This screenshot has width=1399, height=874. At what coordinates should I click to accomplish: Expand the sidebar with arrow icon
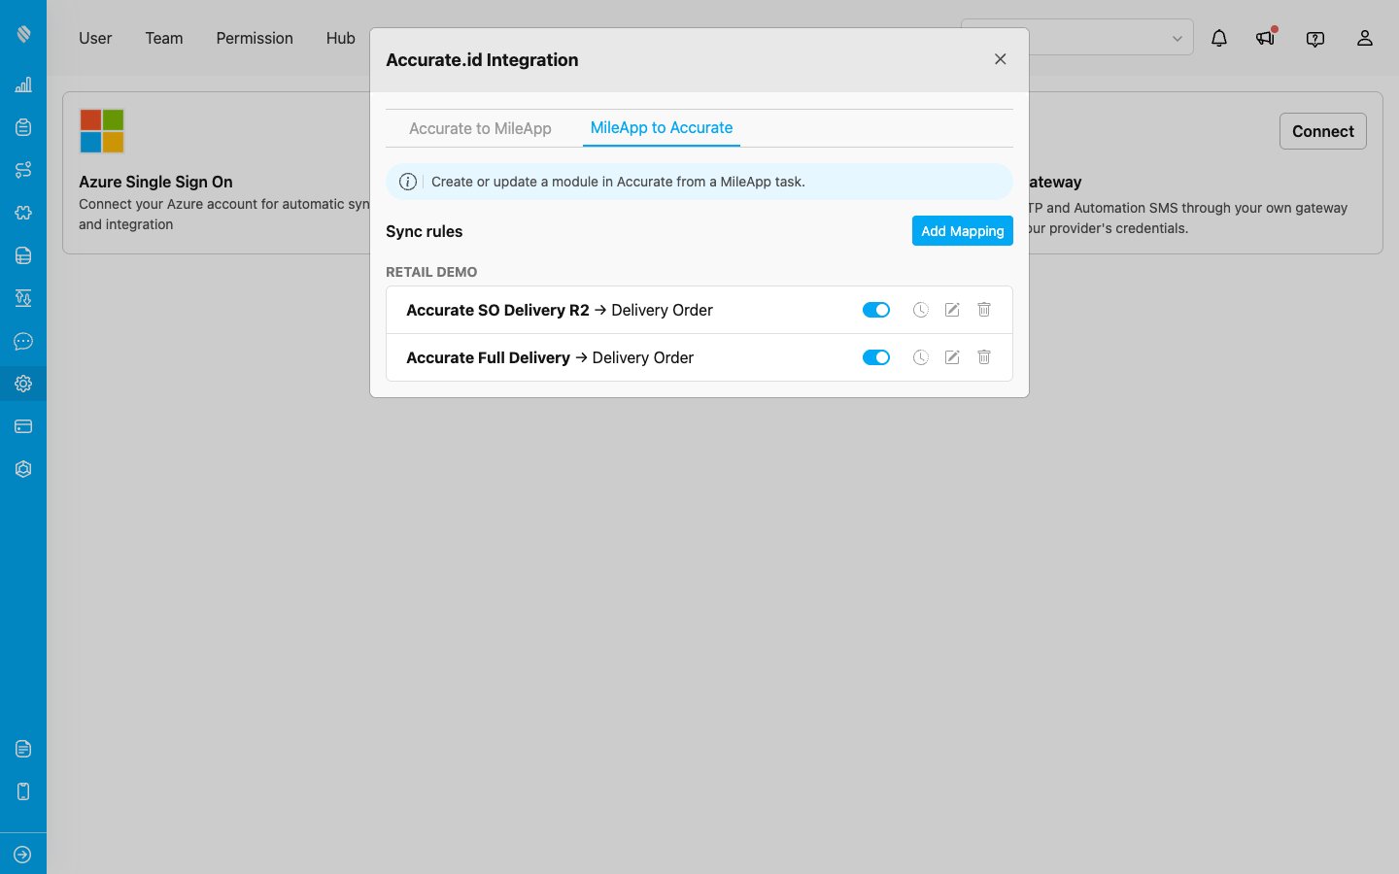(23, 855)
